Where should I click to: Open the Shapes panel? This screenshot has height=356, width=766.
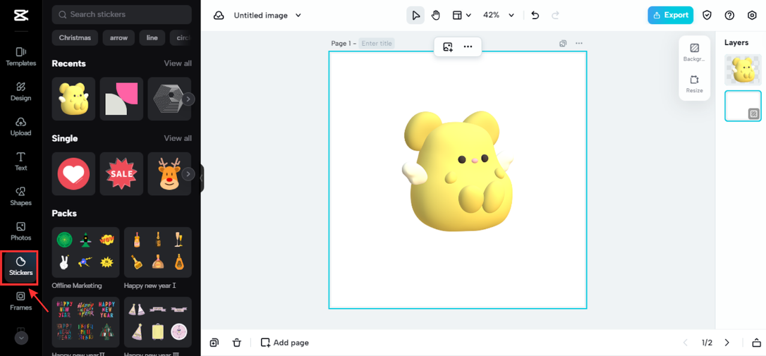coord(21,196)
